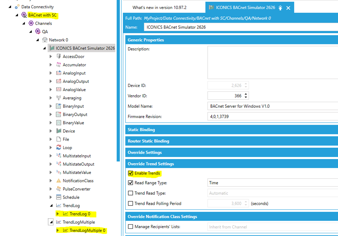Click the Averaging node icon
338x236 pixels.
(x=59, y=98)
